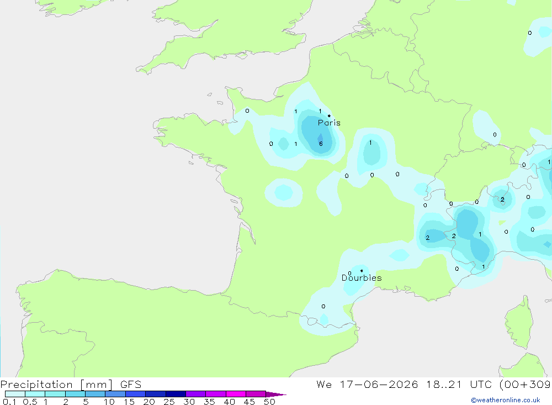The height and width of the screenshot is (405, 552).
Task: Click the 50 legend scale label
Action: click(x=269, y=402)
